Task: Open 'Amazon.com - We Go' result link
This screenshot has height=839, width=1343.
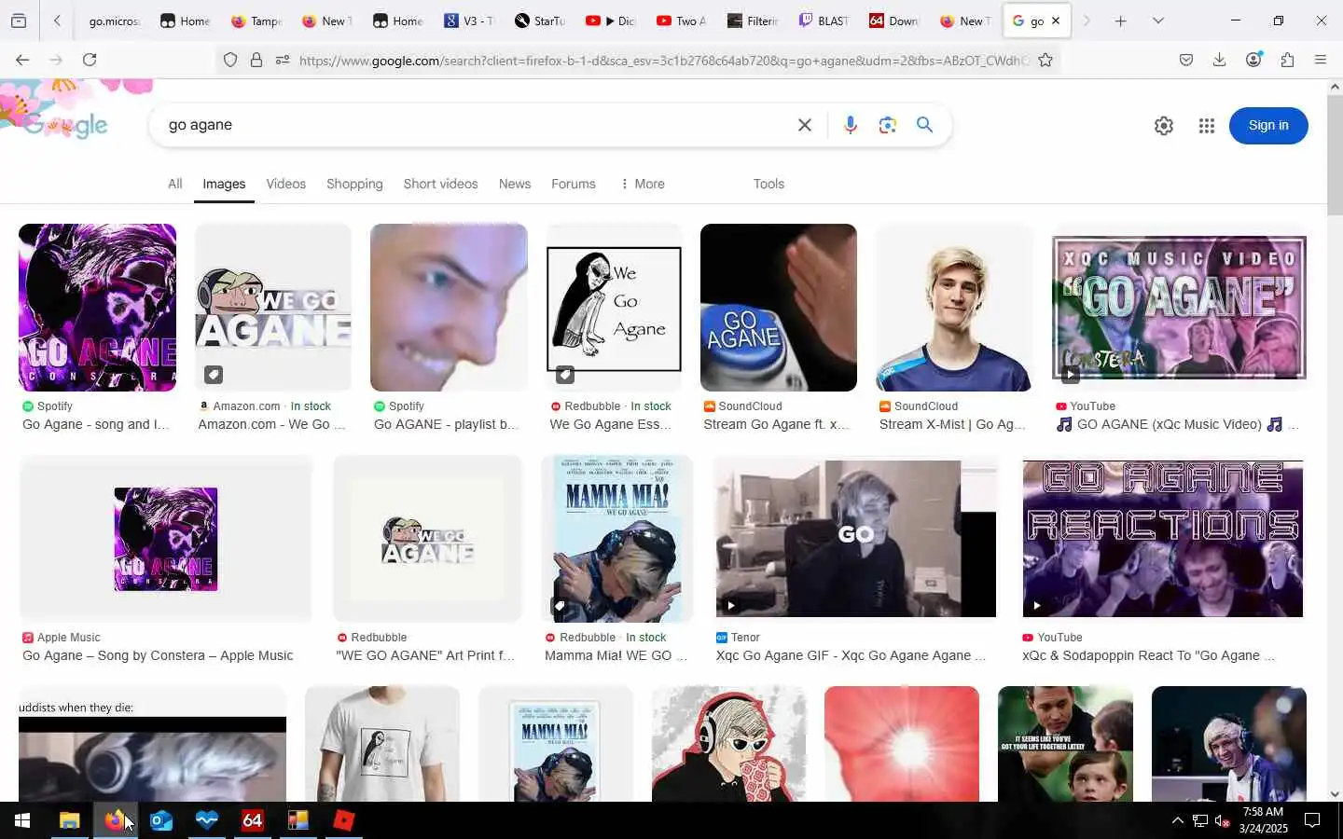Action: [271, 424]
